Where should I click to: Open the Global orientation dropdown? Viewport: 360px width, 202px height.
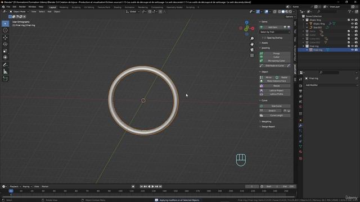tap(133, 12)
